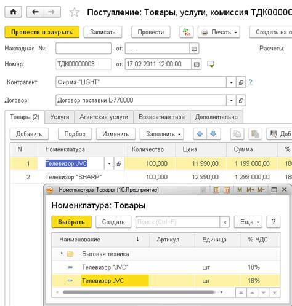Screen dimensions: 292x306
Task: Click the document status icon by date
Action: [211, 64]
